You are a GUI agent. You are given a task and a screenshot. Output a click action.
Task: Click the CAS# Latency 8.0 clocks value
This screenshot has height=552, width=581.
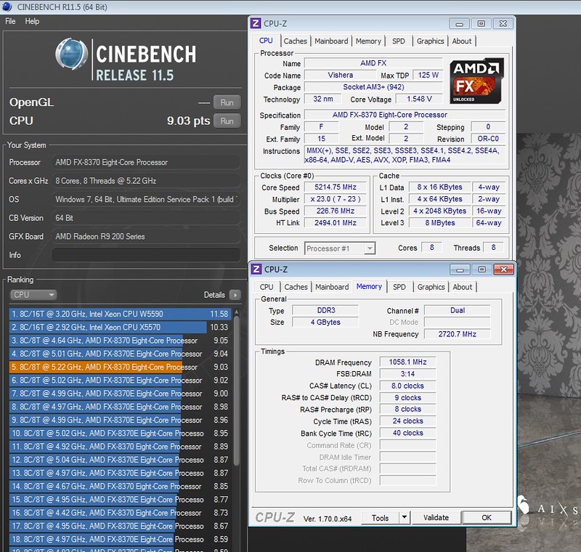tap(407, 386)
